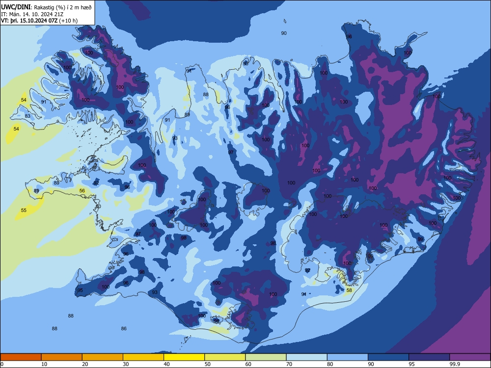The height and width of the screenshot is (368, 491).
Task: Click the legend tick label '30'
Action: click(126, 364)
